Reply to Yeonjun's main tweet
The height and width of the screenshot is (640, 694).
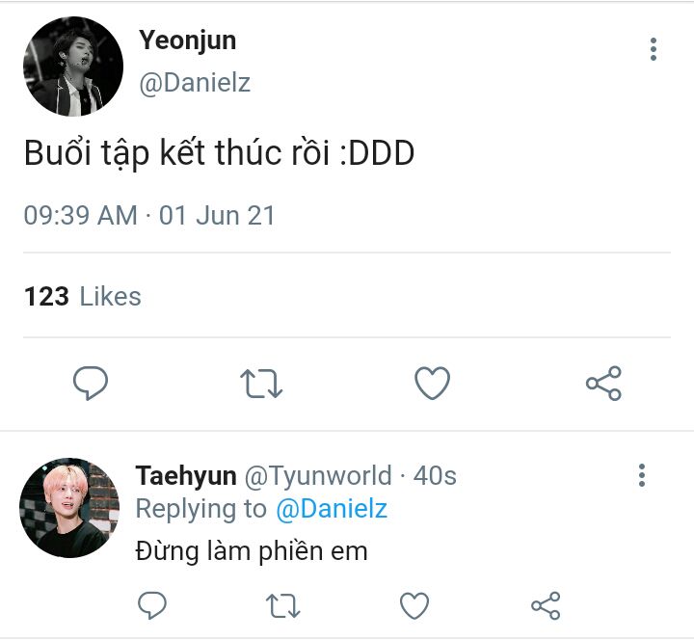coord(91,383)
